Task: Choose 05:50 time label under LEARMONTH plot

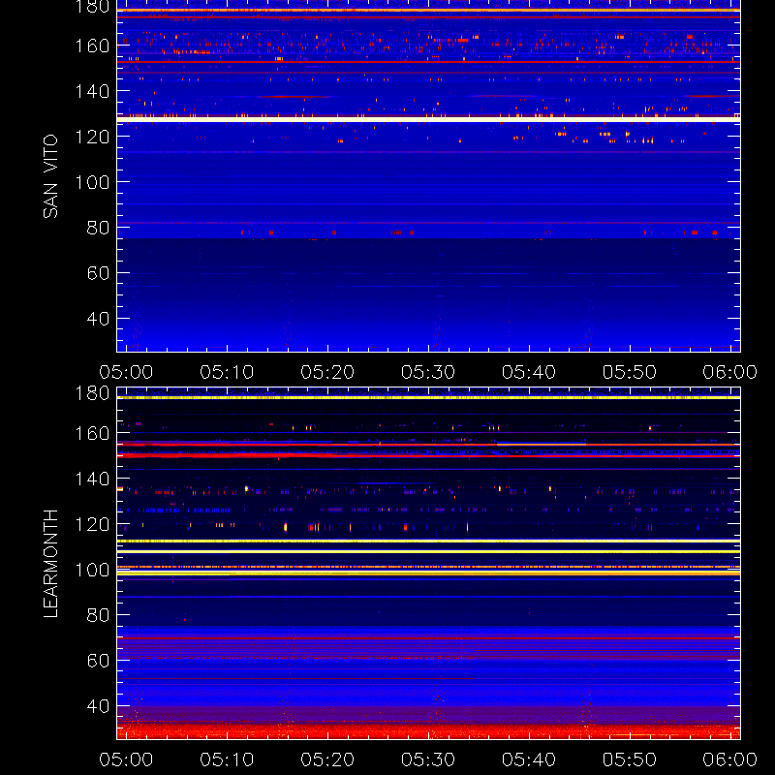Action: pos(629,759)
